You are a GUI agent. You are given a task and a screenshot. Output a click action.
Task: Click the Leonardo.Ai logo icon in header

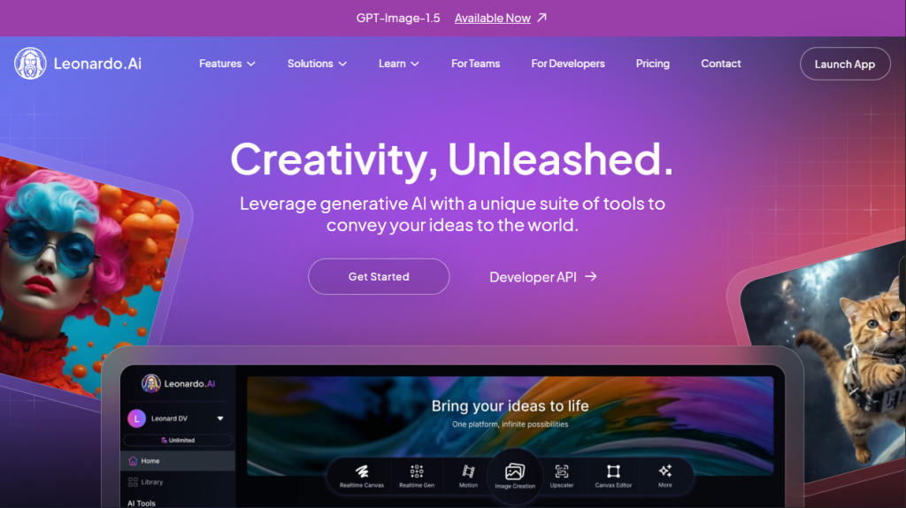[x=30, y=64]
